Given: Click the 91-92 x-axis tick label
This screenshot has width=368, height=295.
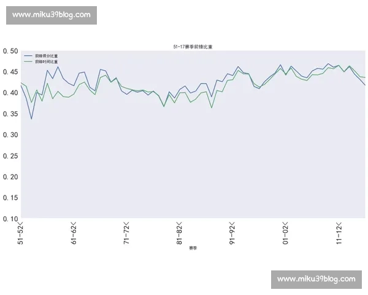Looking at the screenshot, I should pyautogui.click(x=232, y=234).
